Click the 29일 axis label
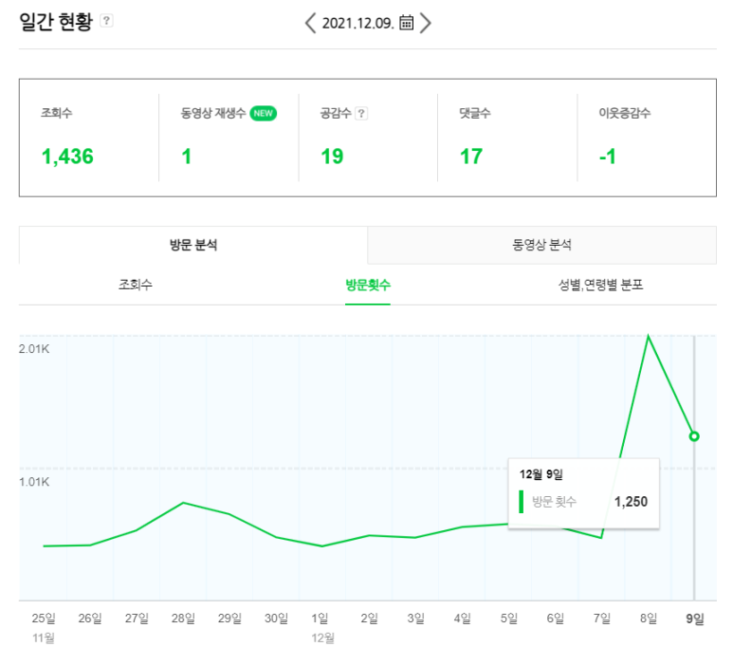 pos(229,619)
